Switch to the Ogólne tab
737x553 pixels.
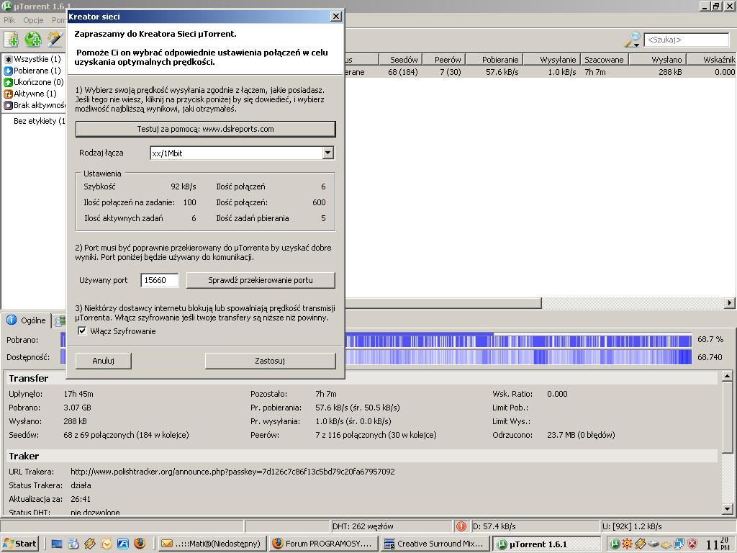[x=27, y=320]
